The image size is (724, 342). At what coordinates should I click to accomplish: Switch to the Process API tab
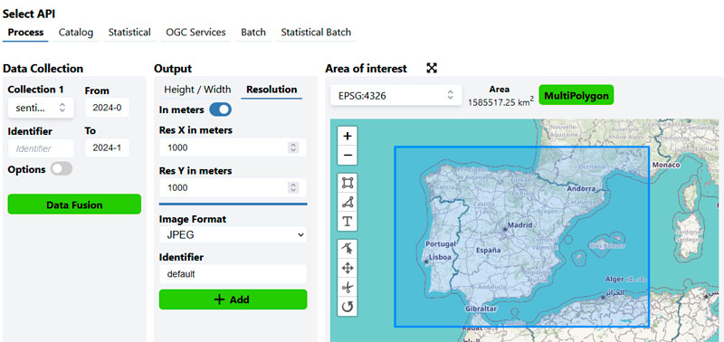tap(26, 33)
